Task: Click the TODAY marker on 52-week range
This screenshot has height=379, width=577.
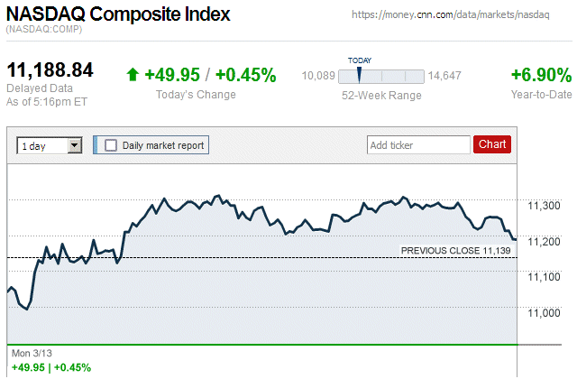Action: pyautogui.click(x=359, y=74)
